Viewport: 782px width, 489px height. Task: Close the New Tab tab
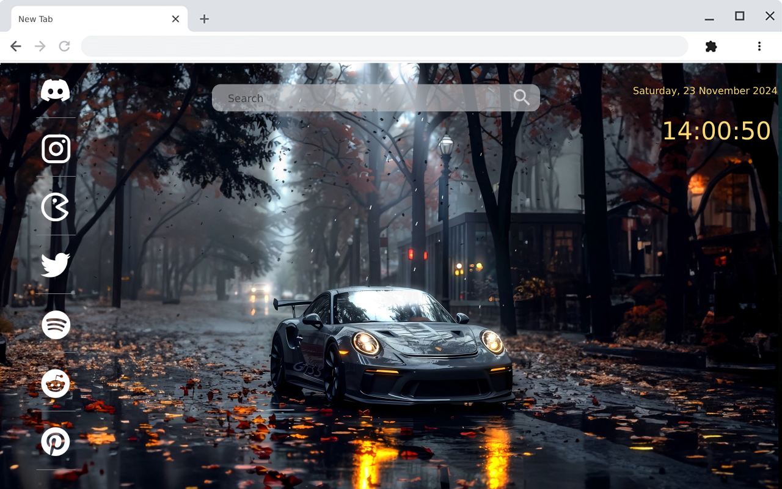[175, 18]
